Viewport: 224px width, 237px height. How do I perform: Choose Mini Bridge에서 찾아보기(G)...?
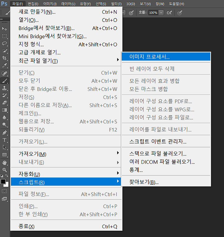click(x=66, y=36)
